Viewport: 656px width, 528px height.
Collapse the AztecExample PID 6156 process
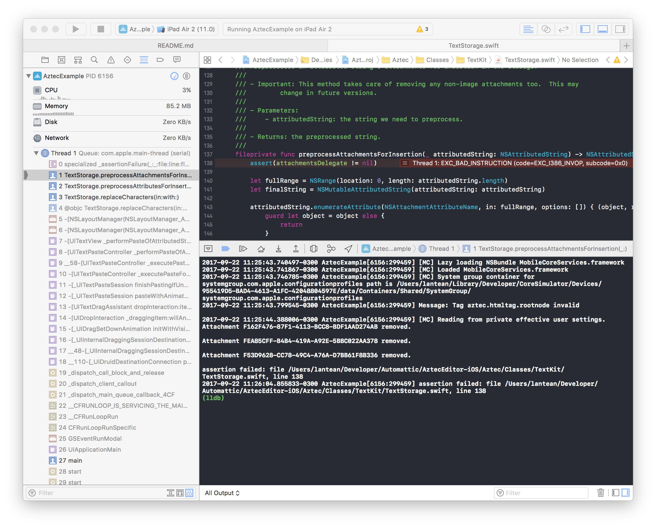pos(29,76)
